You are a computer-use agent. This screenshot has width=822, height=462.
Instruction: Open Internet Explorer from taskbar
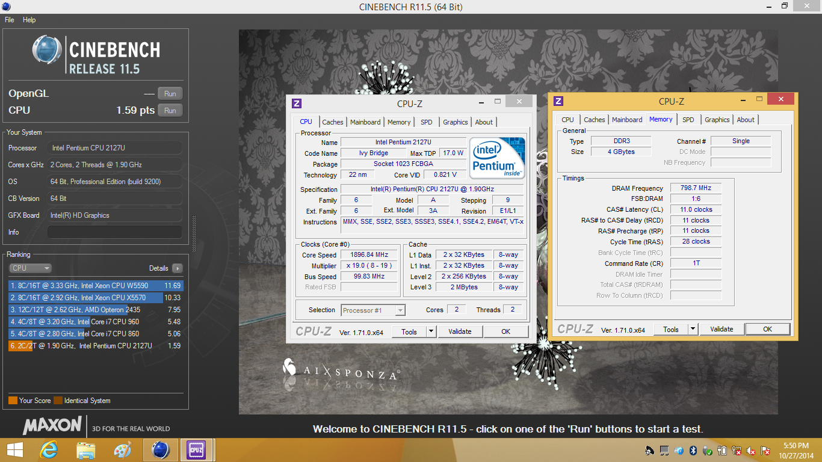(49, 450)
